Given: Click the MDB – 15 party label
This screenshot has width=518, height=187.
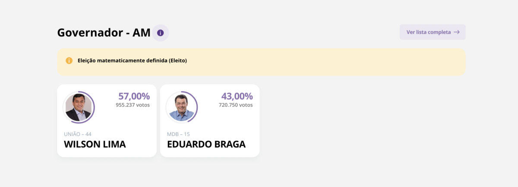Looking at the screenshot, I should click(x=178, y=134).
